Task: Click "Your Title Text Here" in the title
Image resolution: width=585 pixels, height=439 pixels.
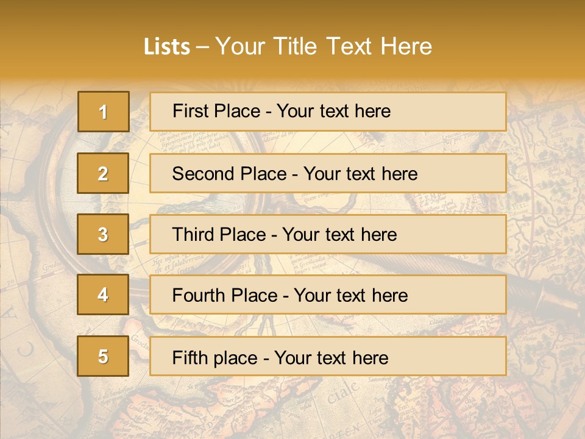Action: click(x=324, y=46)
